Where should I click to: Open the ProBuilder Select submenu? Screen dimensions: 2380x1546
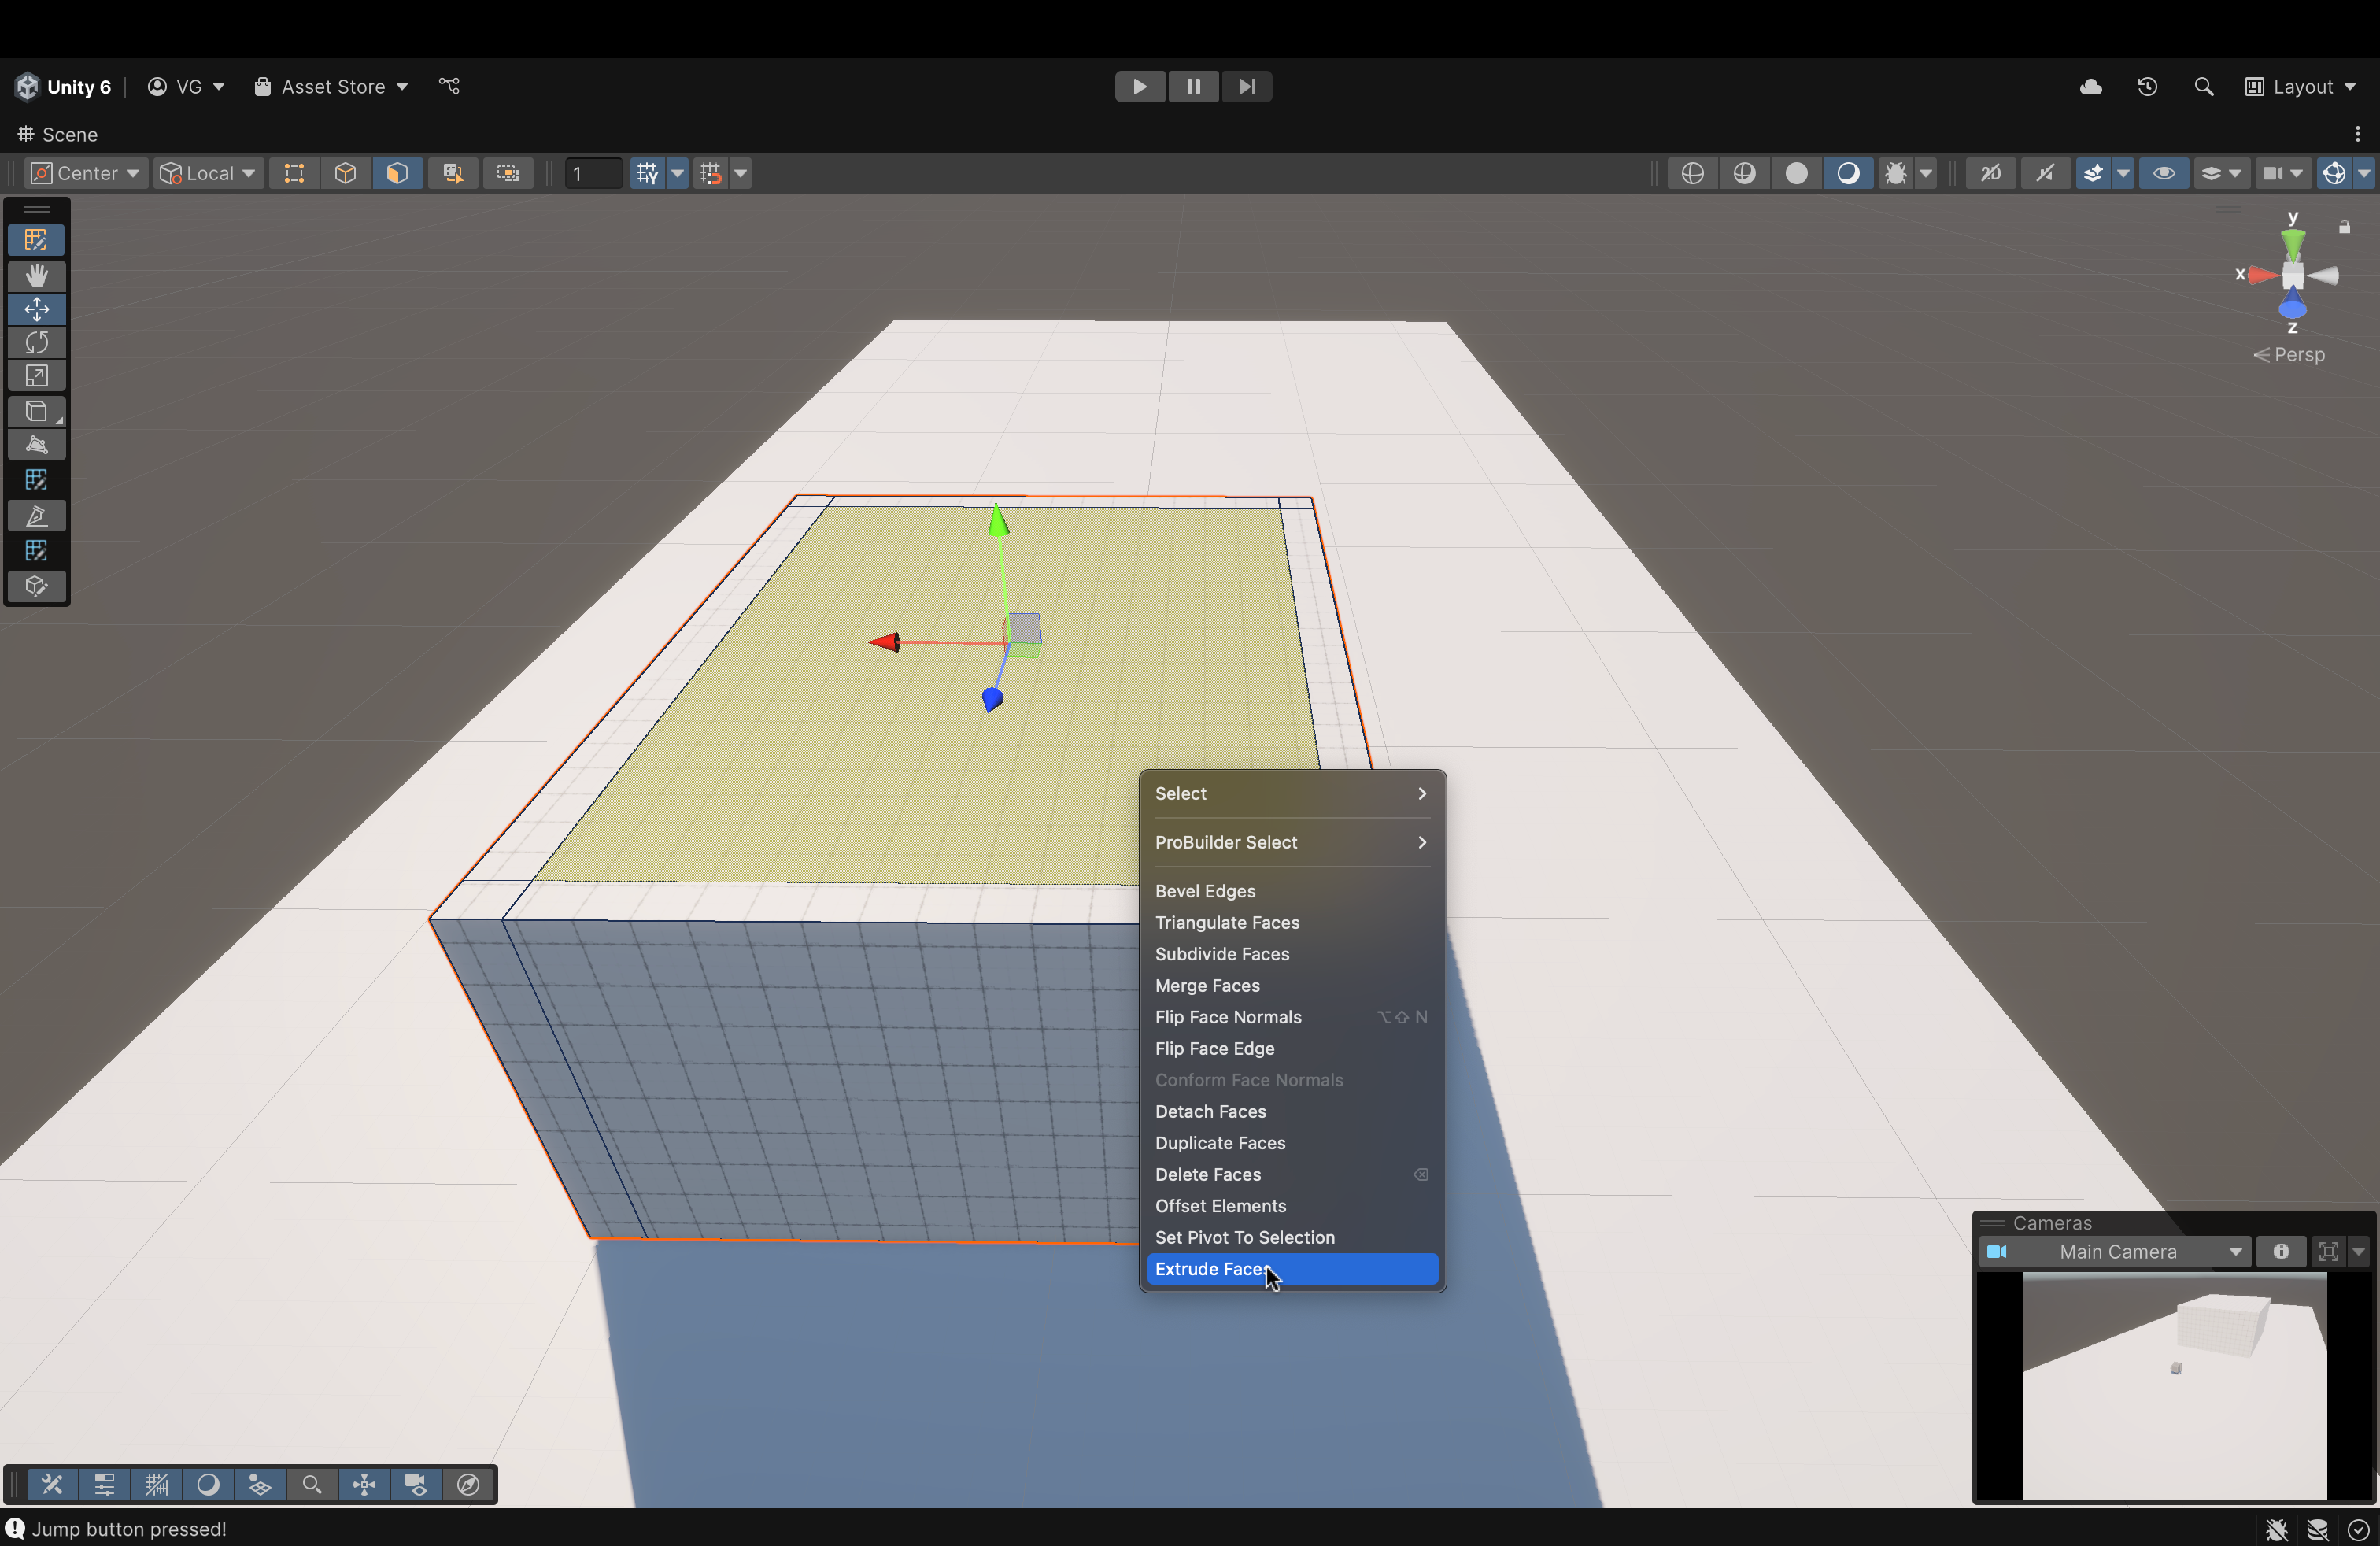click(x=1292, y=842)
